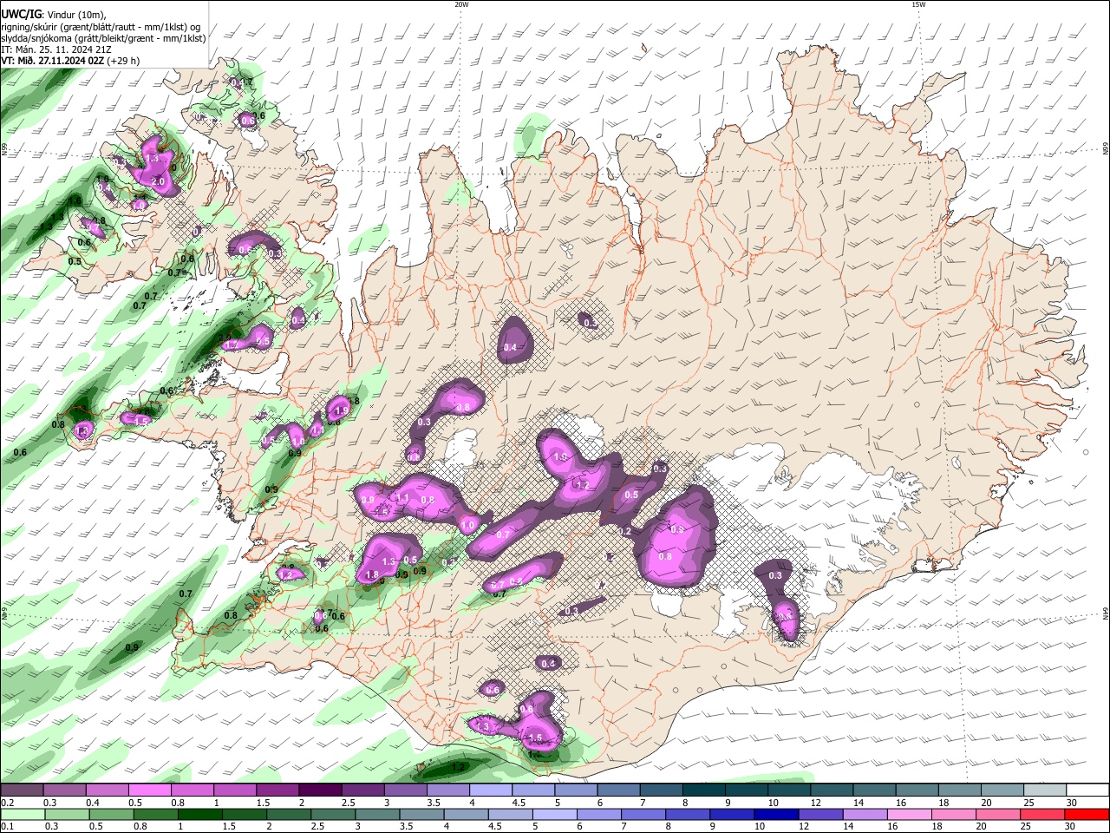This screenshot has height=833, width=1110.
Task: Select top legend swatch between 20 and 25
Action: 1002,790
